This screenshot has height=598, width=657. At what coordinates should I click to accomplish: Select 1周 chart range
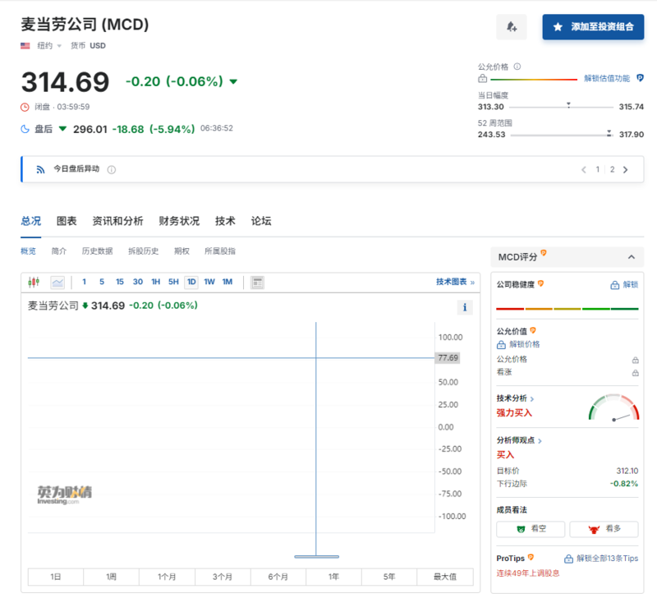click(x=111, y=577)
